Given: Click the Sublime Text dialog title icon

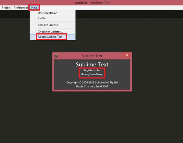Looking at the screenshot, I should 56,56.
